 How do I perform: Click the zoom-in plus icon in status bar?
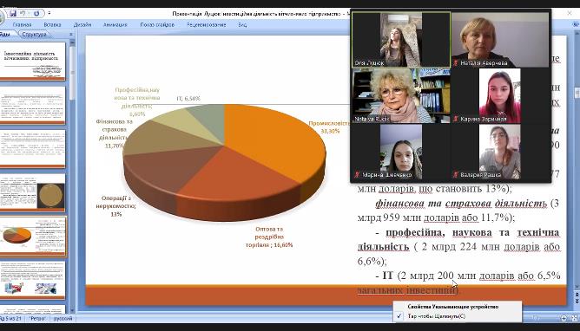pyautogui.click(x=564, y=318)
